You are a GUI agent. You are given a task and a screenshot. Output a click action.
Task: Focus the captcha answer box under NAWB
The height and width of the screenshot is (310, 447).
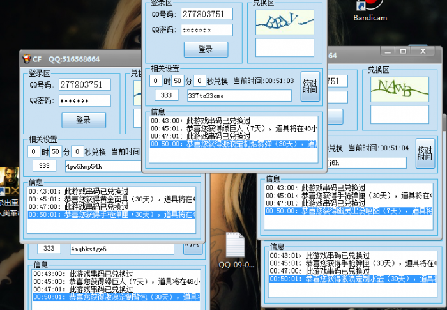(x=400, y=114)
